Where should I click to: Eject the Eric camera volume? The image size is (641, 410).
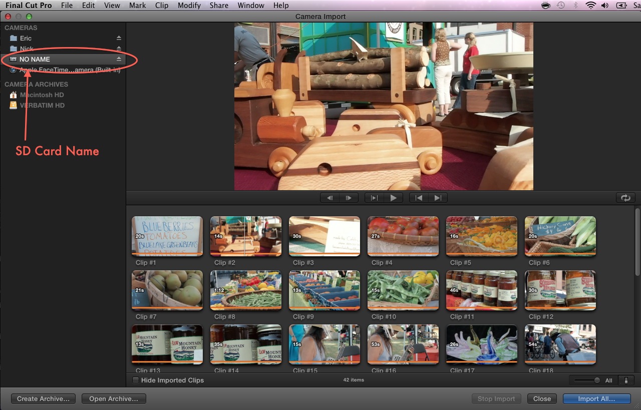118,38
